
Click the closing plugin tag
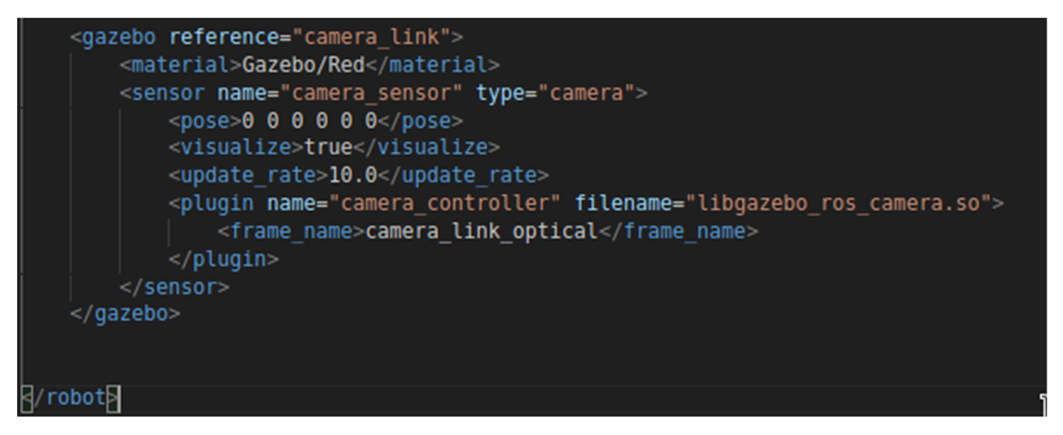[x=224, y=259]
